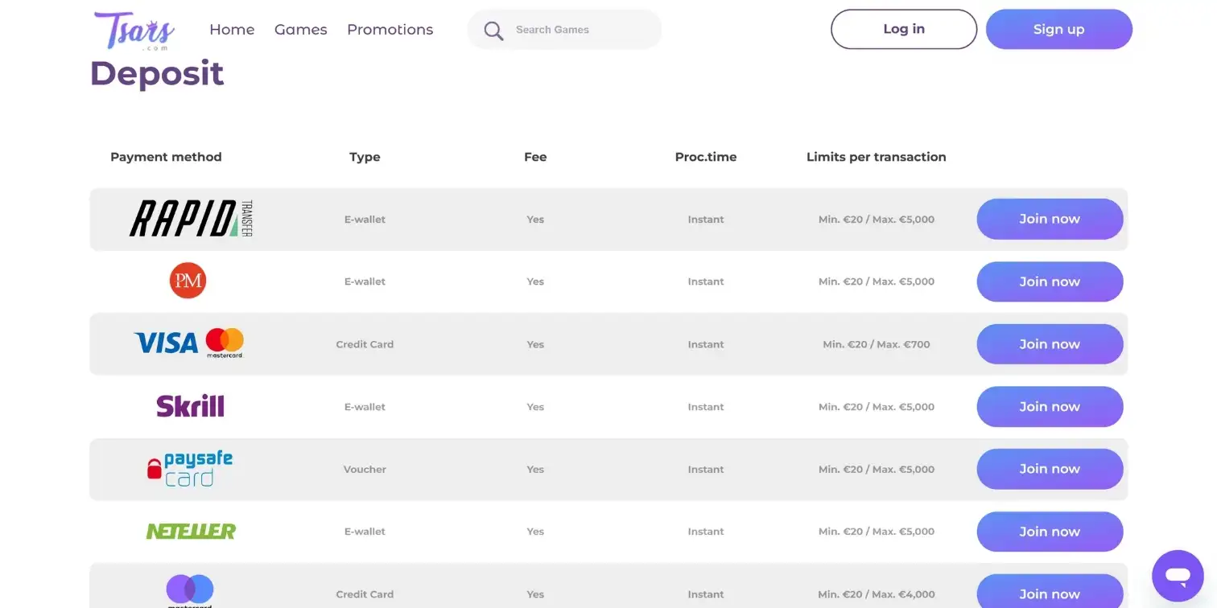Select the Neteller logo
This screenshot has height=608, width=1217.
point(191,532)
